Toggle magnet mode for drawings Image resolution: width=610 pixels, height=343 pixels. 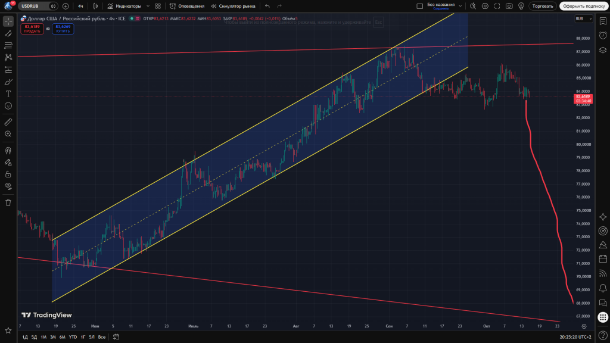point(8,151)
